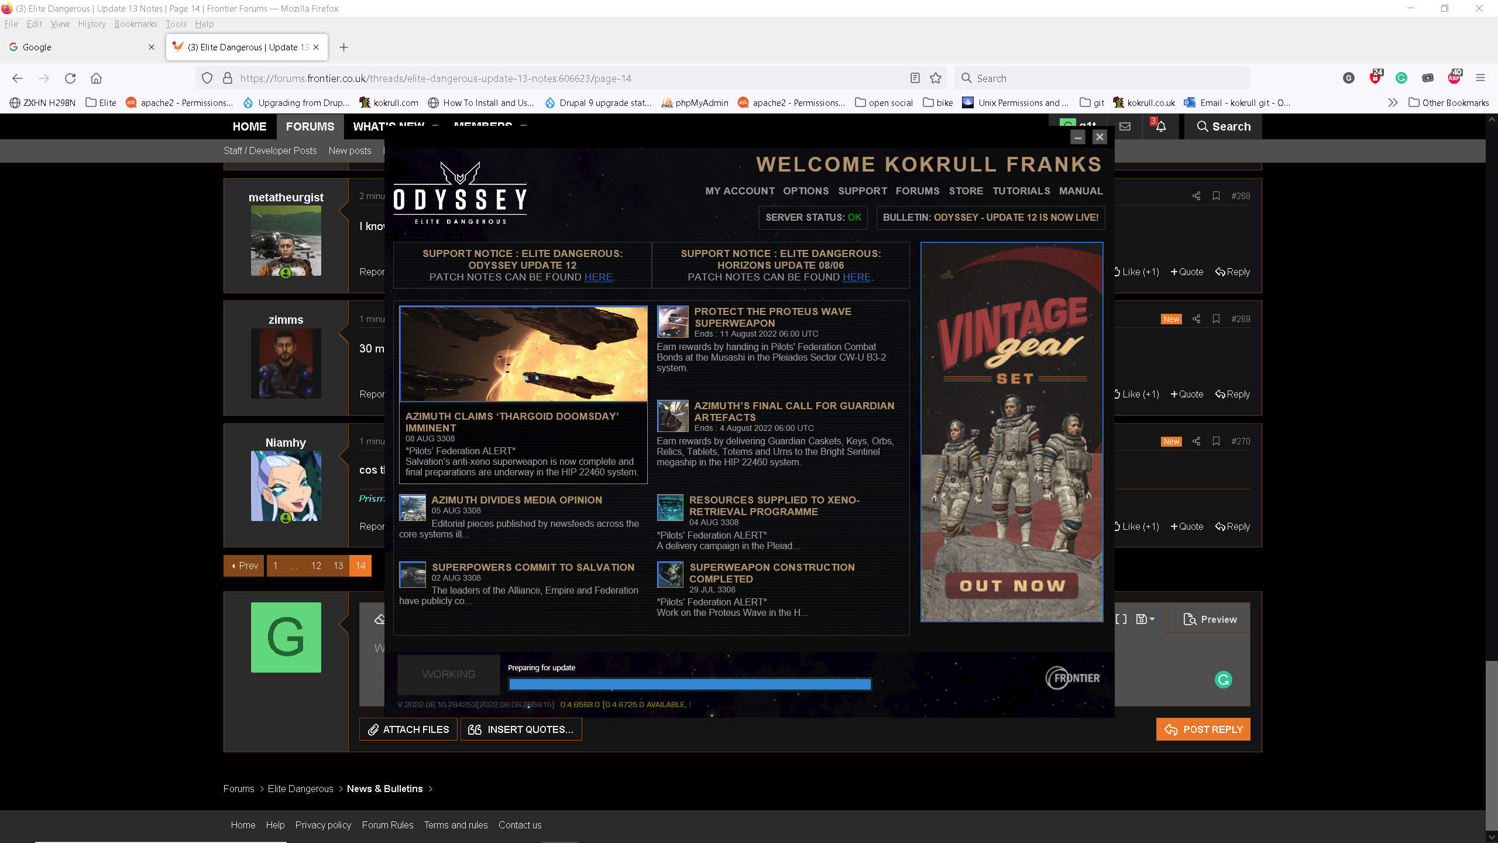The width and height of the screenshot is (1498, 843).
Task: Open the History menu
Action: (x=92, y=24)
